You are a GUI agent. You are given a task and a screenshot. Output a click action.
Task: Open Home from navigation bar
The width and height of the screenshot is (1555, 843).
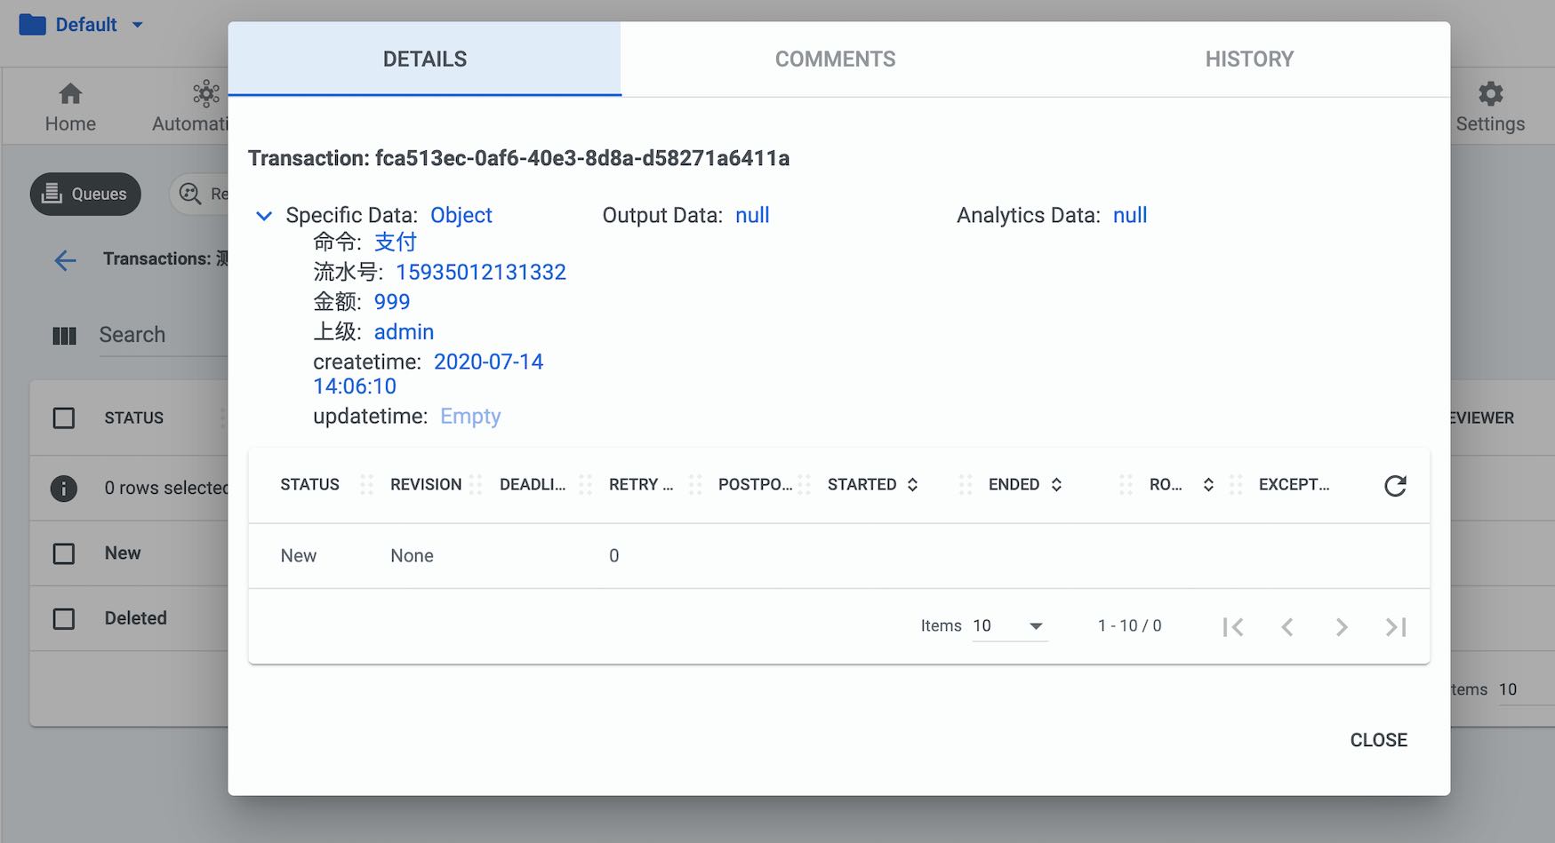pyautogui.click(x=70, y=107)
